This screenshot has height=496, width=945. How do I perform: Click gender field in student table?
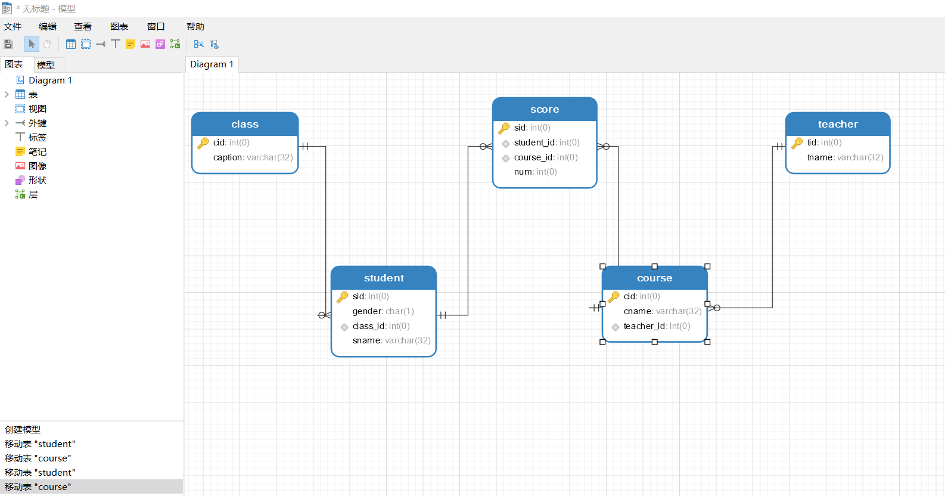click(x=384, y=311)
